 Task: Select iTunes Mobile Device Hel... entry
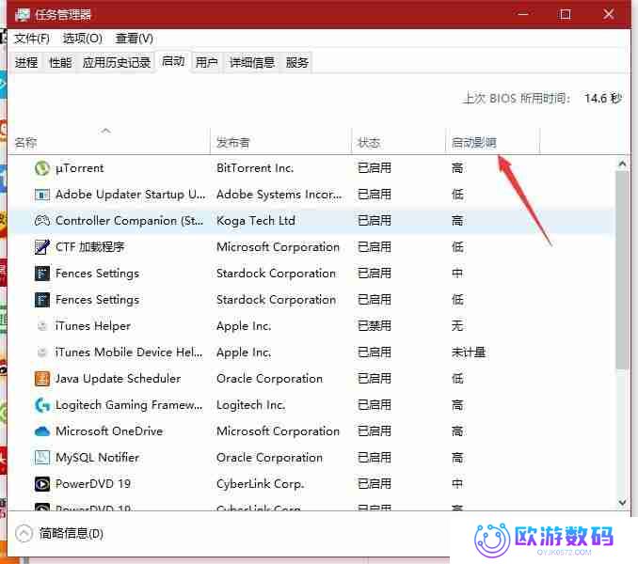tap(129, 352)
